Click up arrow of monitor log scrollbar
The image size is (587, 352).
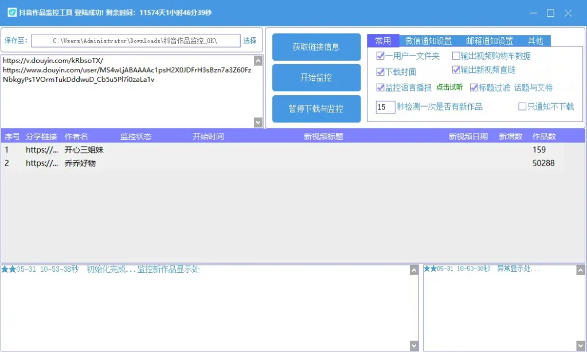pos(414,271)
